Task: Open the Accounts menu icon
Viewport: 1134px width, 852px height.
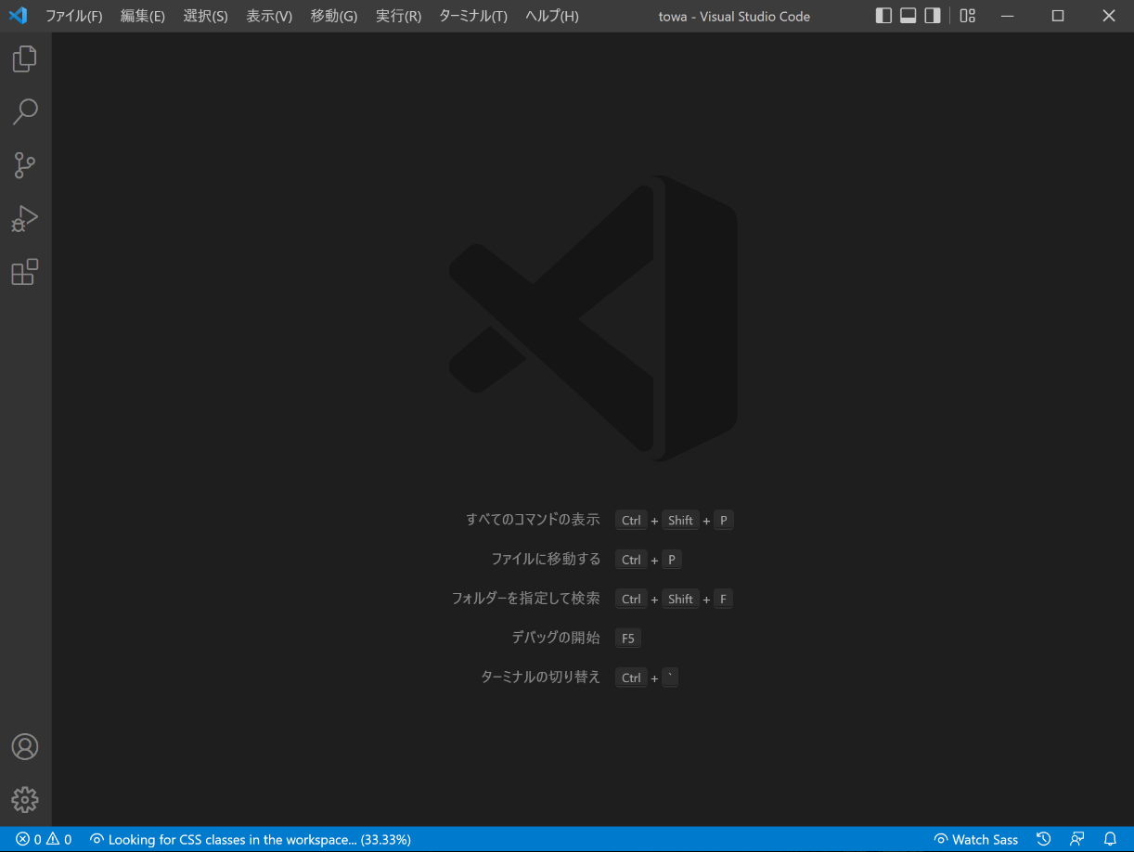Action: [x=25, y=747]
